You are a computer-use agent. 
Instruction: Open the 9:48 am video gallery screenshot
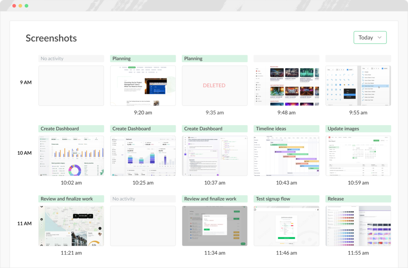pyautogui.click(x=286, y=85)
